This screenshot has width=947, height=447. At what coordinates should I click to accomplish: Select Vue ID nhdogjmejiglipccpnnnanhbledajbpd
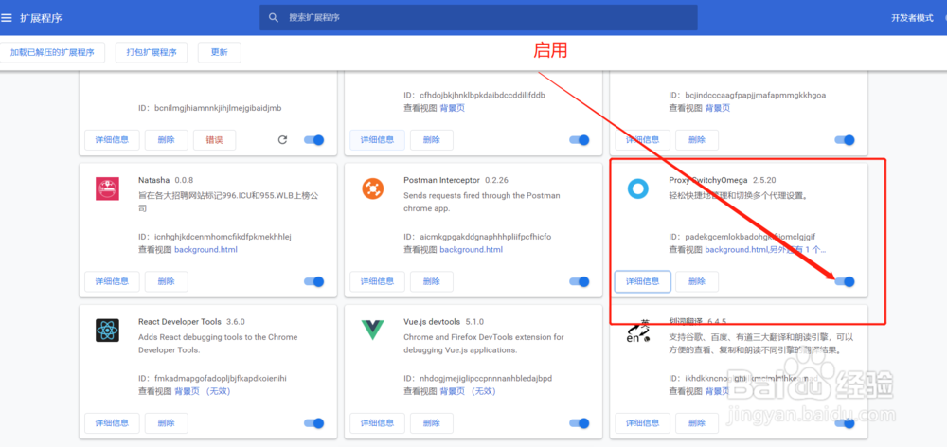coord(486,378)
